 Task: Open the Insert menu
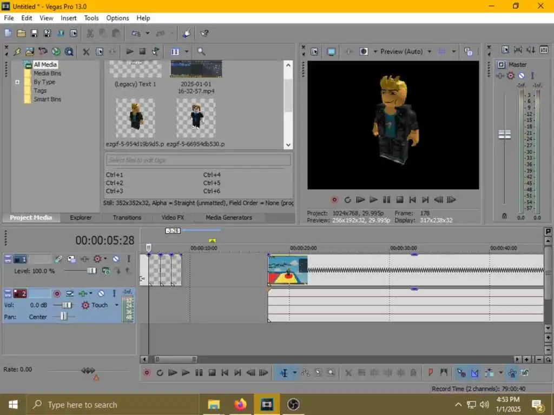[x=69, y=18]
